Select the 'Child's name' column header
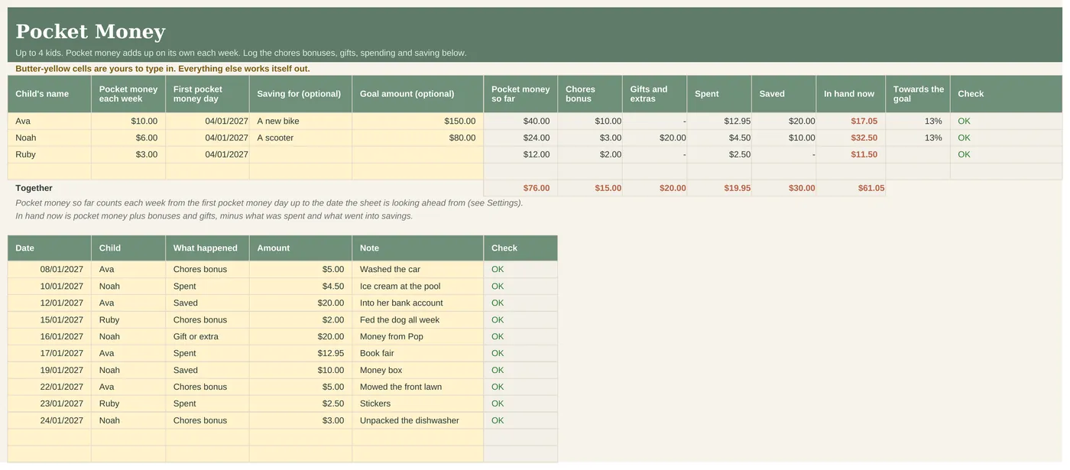Screen dimensions: 1070x470 click(50, 94)
